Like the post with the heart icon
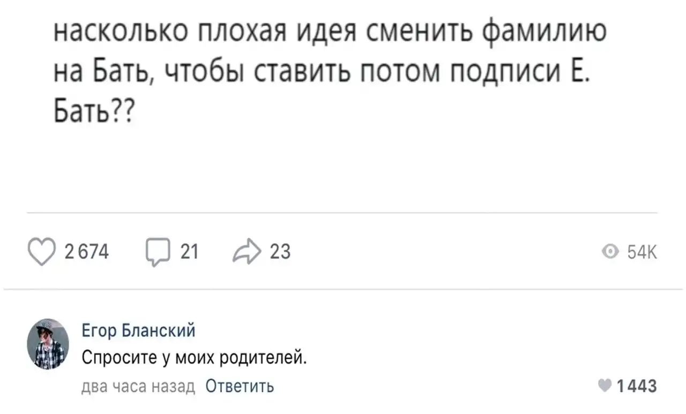The height and width of the screenshot is (414, 686). click(x=42, y=252)
